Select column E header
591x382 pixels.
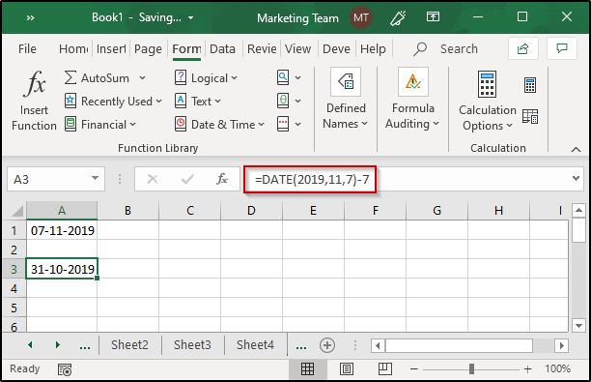click(313, 210)
